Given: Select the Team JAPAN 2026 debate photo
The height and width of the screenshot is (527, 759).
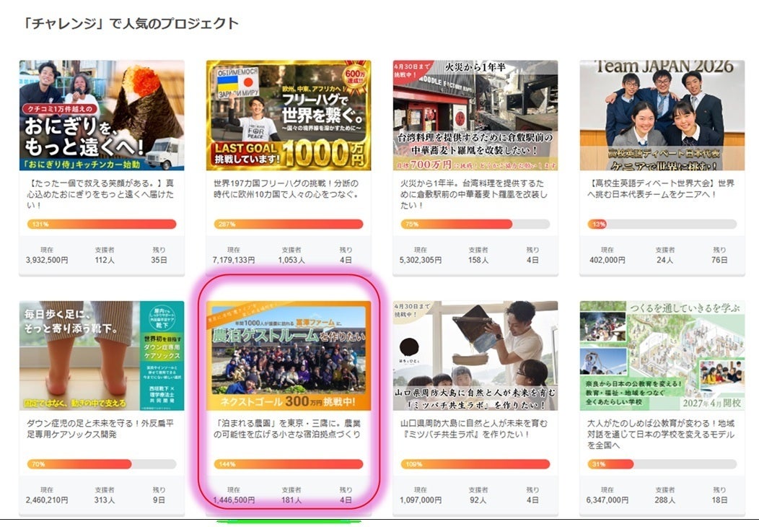Looking at the screenshot, I should pos(662,116).
